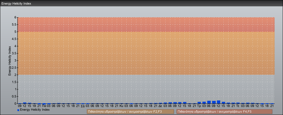Click the tallest blue bar in the chart

click(218, 102)
